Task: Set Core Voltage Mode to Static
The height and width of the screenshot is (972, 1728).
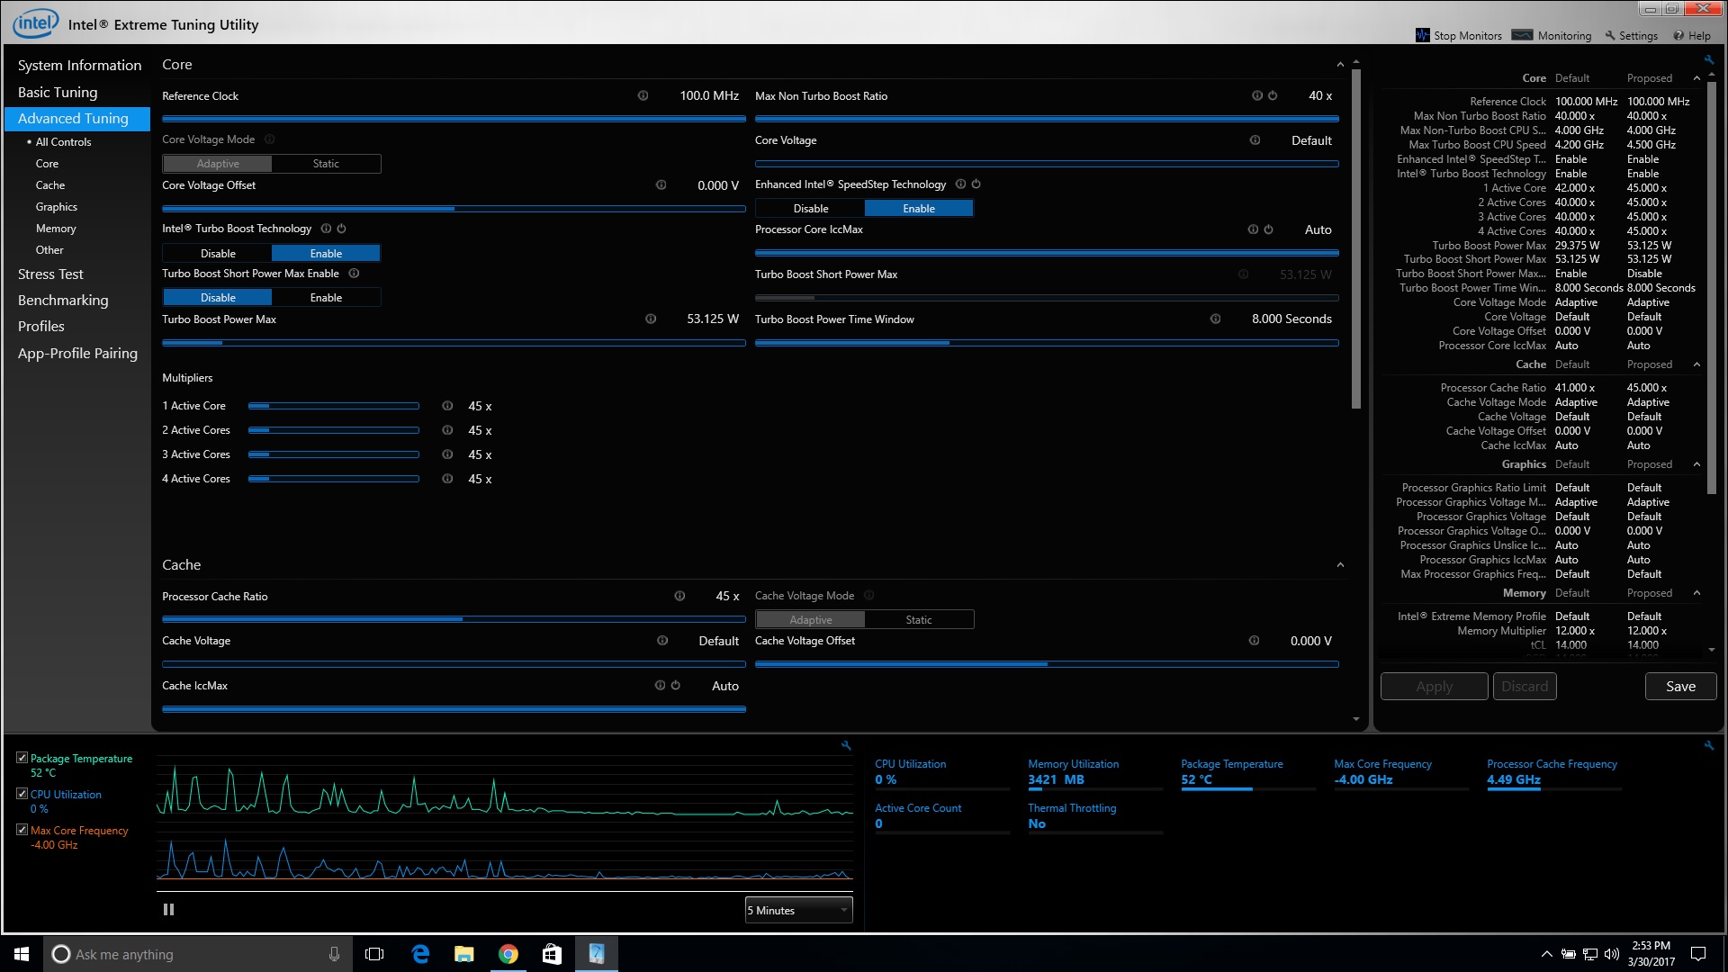Action: coord(326,164)
